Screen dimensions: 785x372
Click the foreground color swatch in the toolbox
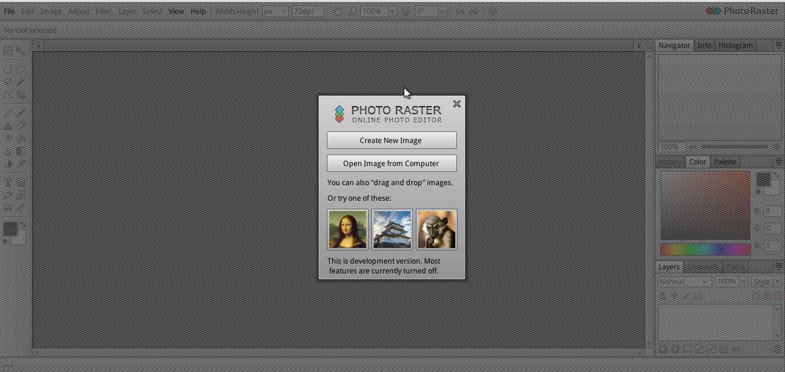[10, 229]
